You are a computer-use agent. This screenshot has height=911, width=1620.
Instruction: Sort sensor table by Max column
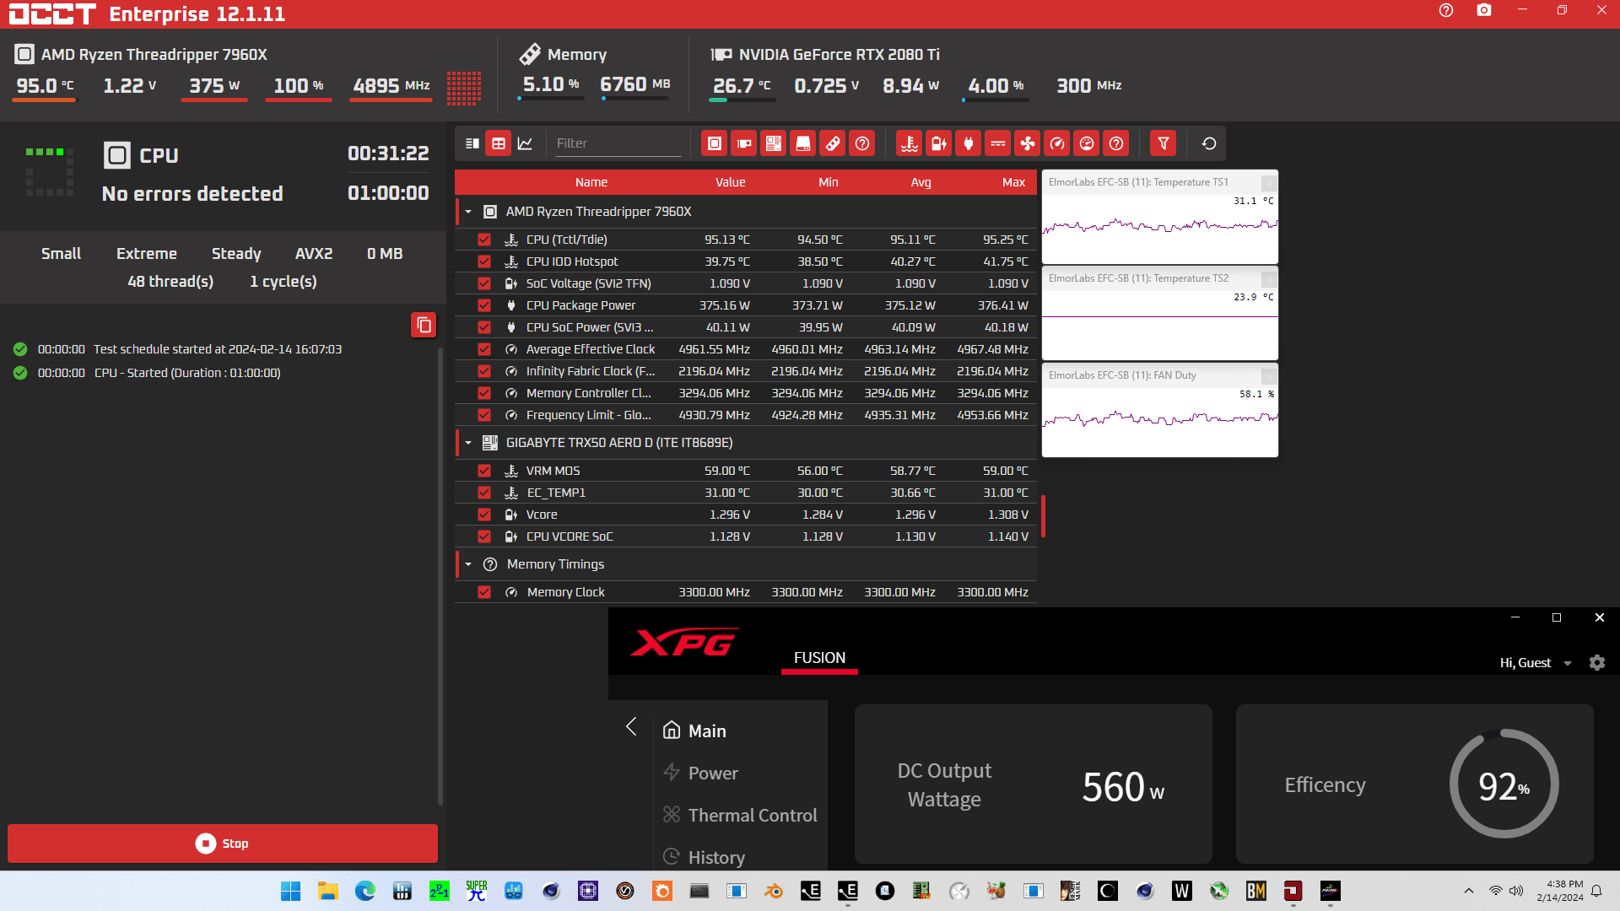pyautogui.click(x=1013, y=182)
